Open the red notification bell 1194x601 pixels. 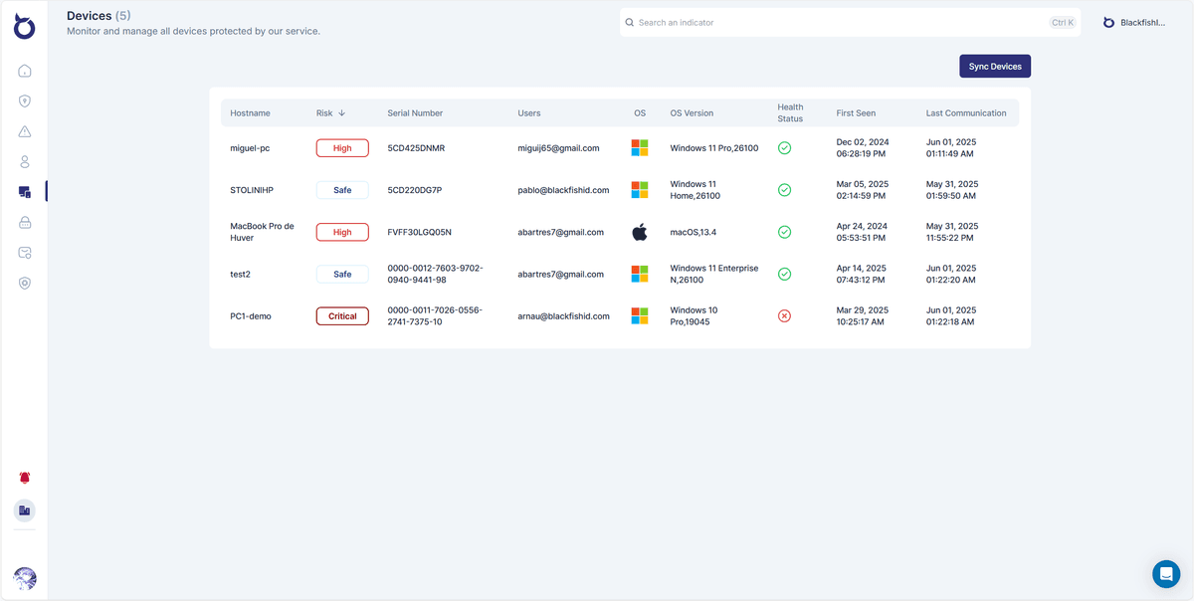[x=25, y=479]
